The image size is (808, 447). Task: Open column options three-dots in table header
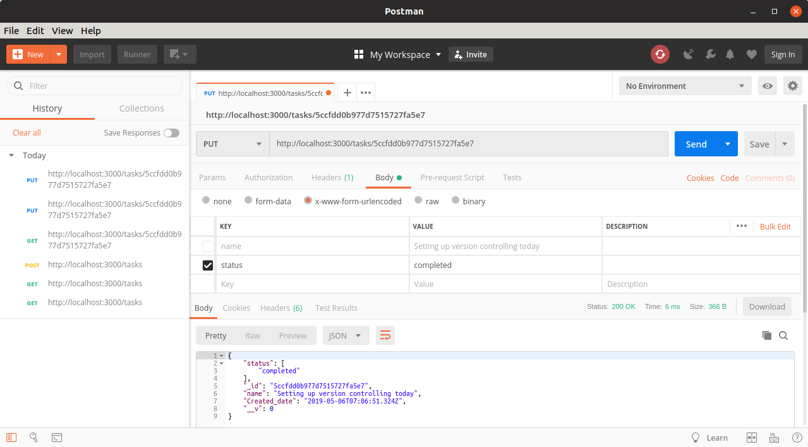(x=742, y=226)
